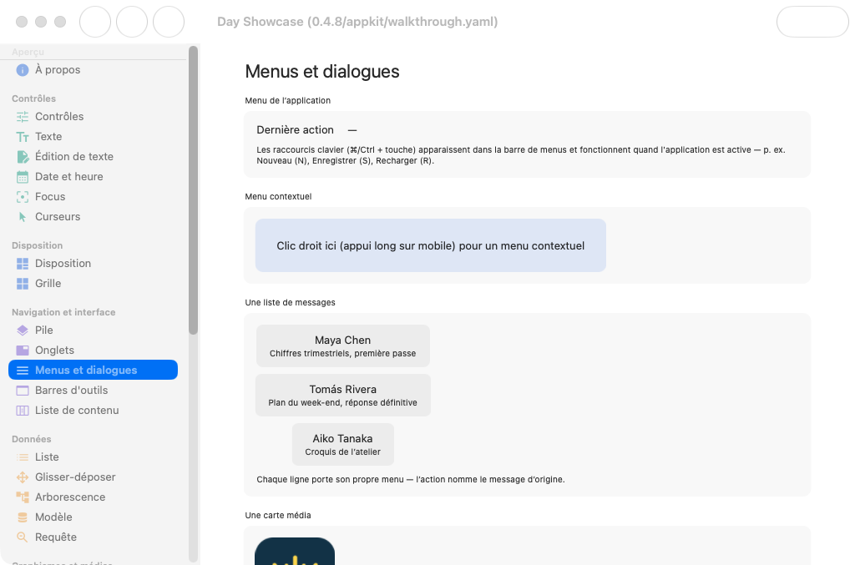Open the Requête page
The height and width of the screenshot is (565, 855).
(94, 537)
